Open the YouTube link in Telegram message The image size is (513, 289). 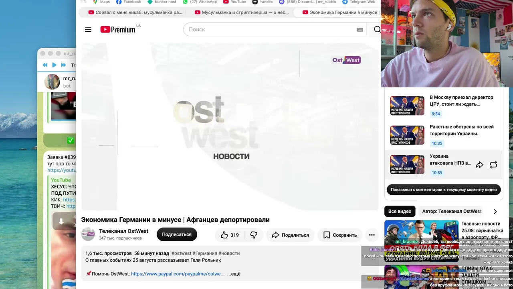(61, 170)
